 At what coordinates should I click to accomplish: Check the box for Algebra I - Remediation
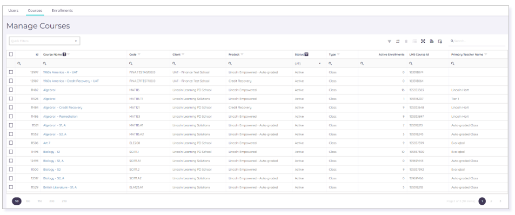click(x=11, y=116)
